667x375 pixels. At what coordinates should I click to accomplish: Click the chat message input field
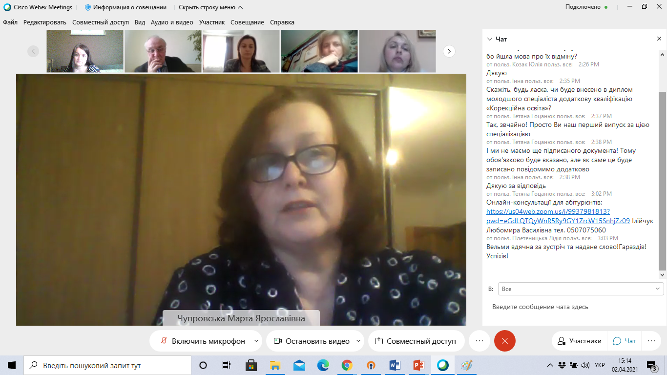(x=571, y=307)
